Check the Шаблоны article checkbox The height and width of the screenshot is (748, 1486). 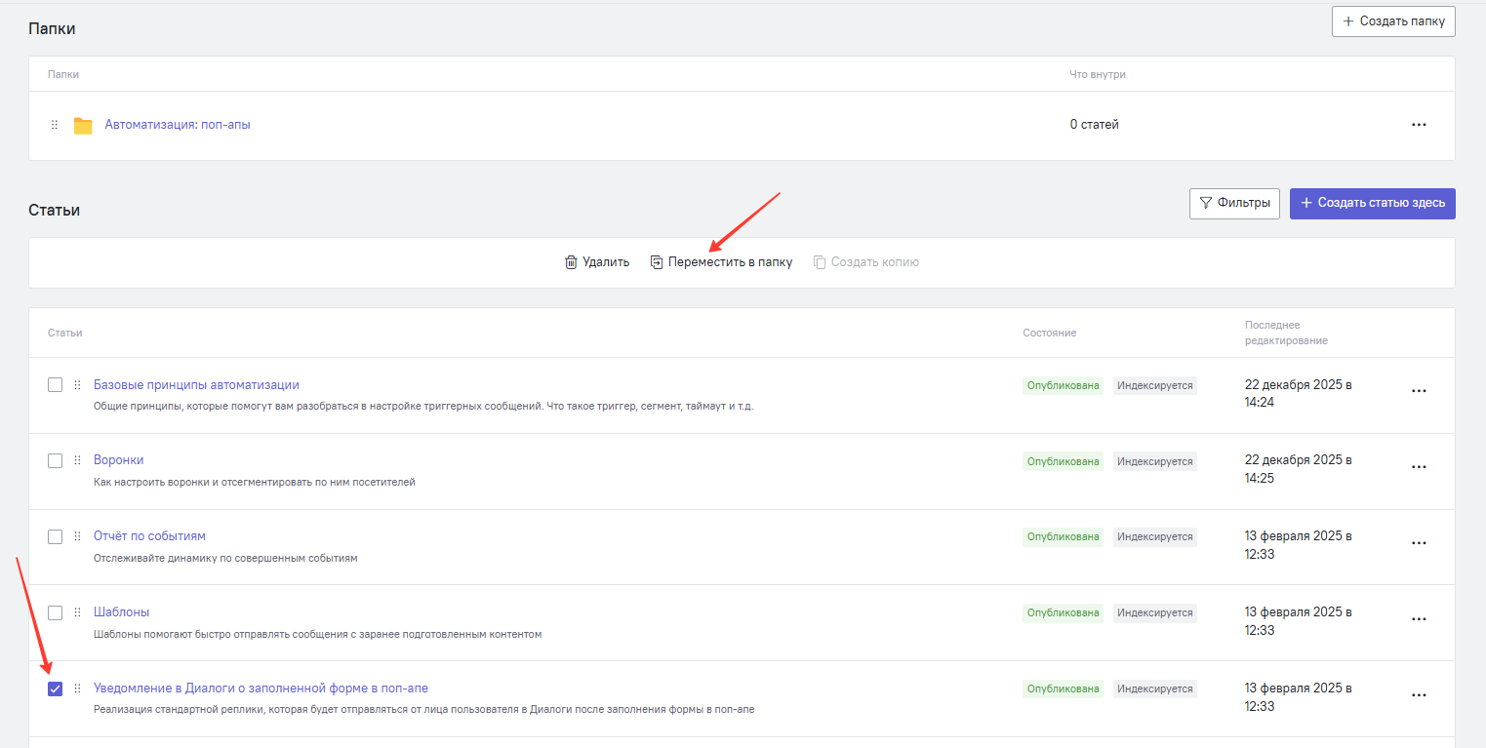(x=56, y=612)
